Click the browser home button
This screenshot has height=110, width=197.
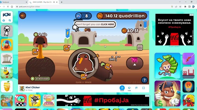12,7
